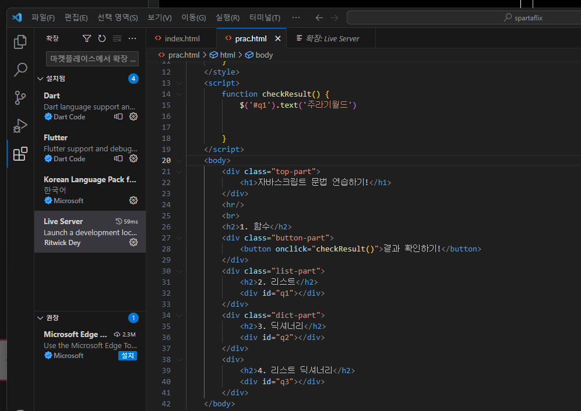Open the 실행(R) menu
Screen dimensions: 581x411
pos(227,18)
